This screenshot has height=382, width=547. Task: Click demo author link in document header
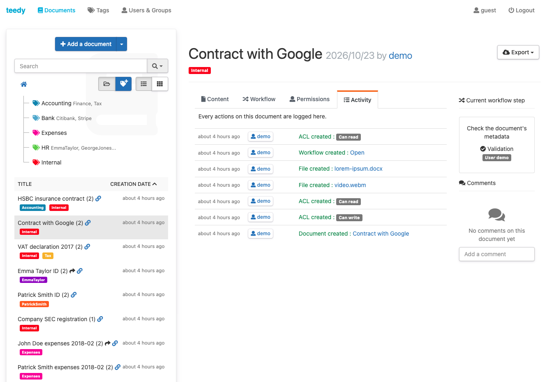(400, 56)
